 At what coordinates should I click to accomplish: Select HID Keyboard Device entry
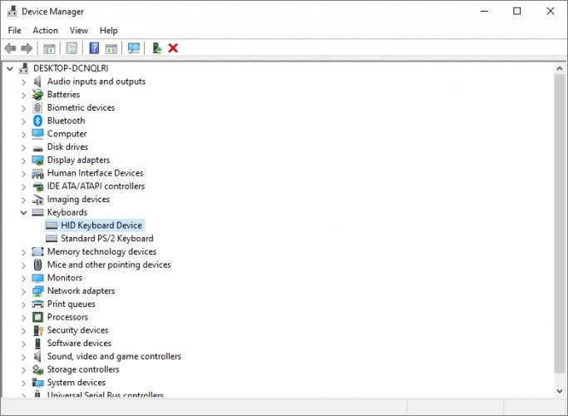(101, 225)
